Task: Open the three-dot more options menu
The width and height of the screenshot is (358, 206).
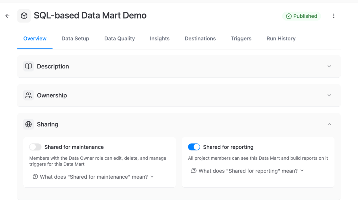Action: click(334, 16)
